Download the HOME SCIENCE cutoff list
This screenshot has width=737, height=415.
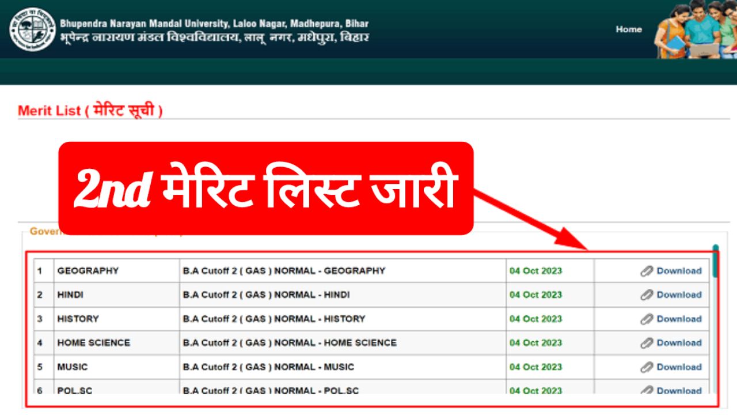tap(679, 342)
